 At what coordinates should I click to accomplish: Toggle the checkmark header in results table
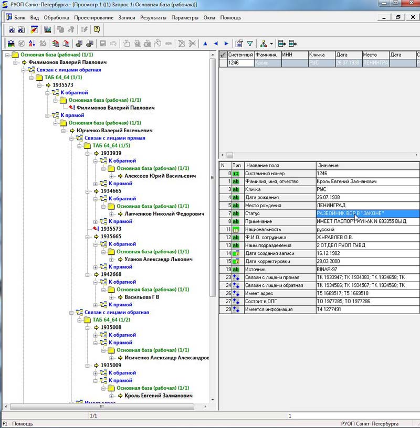[x=223, y=55]
